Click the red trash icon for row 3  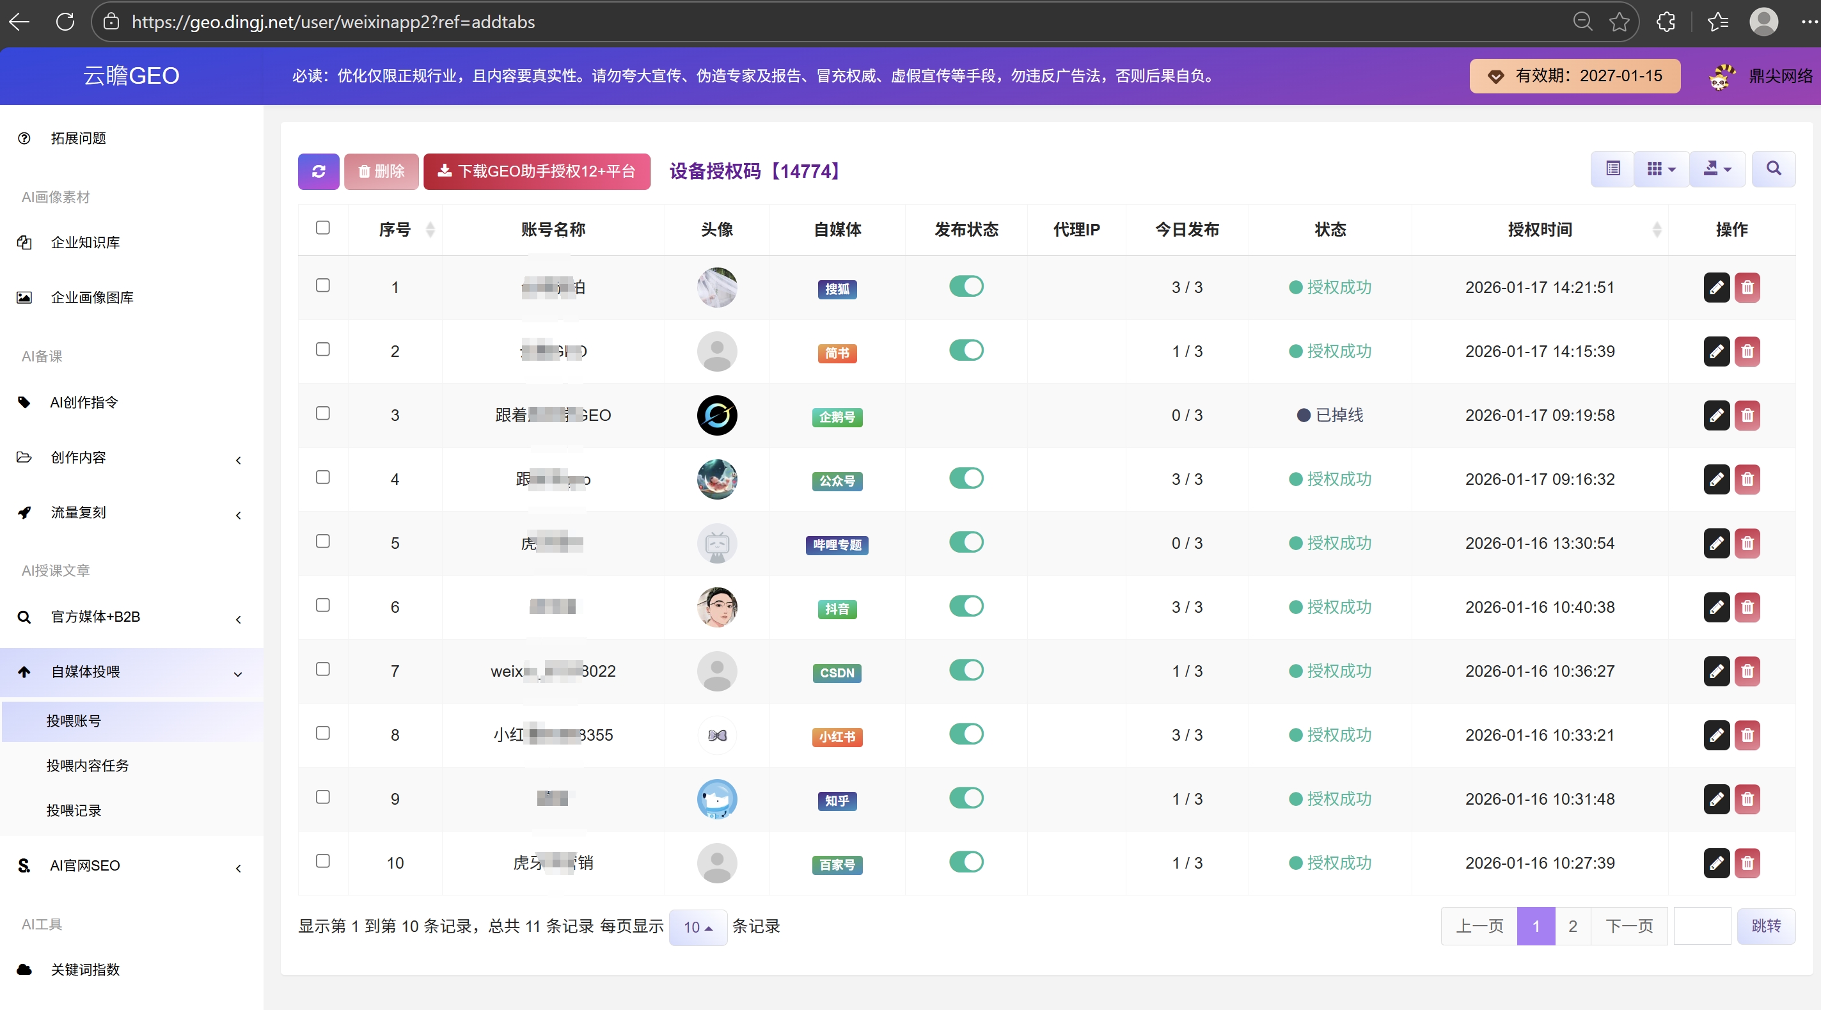click(x=1747, y=416)
